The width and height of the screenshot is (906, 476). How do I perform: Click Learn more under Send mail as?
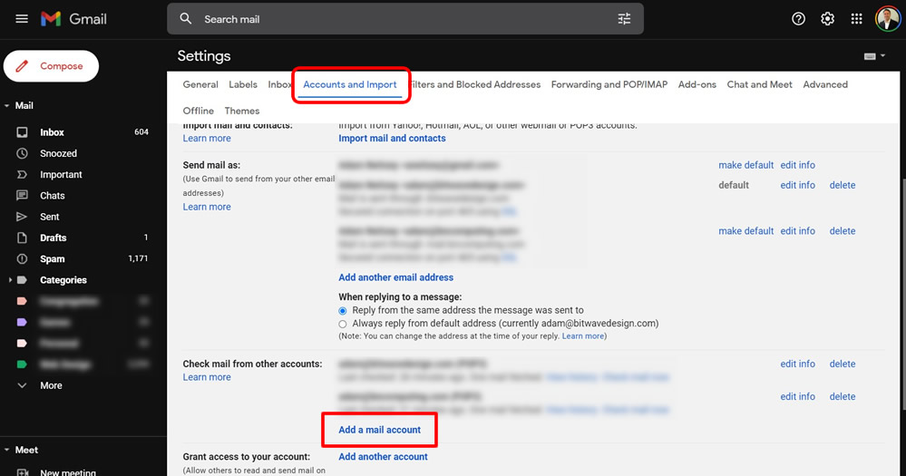pyautogui.click(x=207, y=207)
